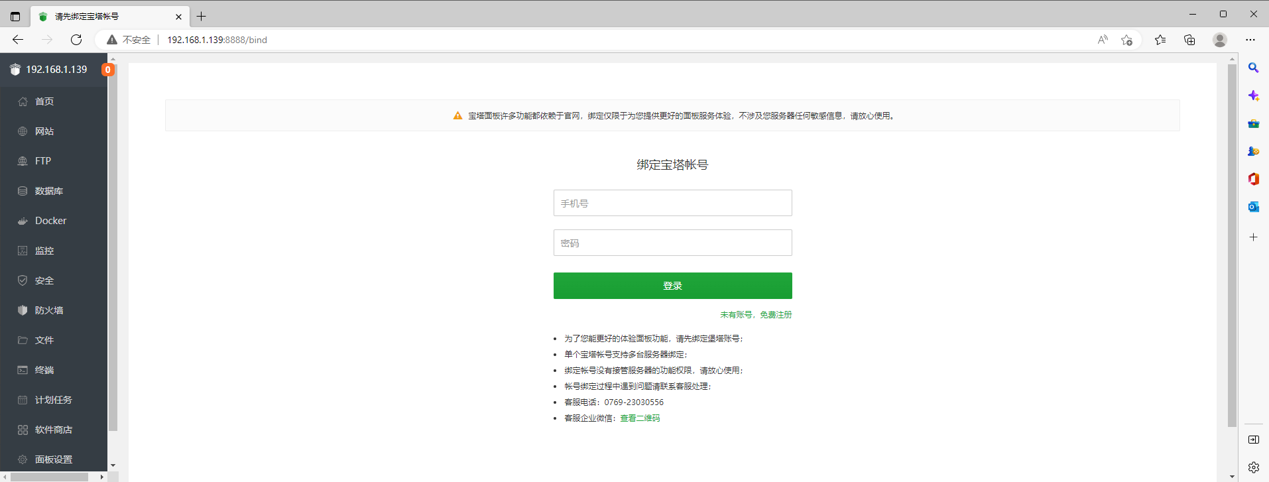Click the 不安全 security warning indicator

(x=129, y=40)
